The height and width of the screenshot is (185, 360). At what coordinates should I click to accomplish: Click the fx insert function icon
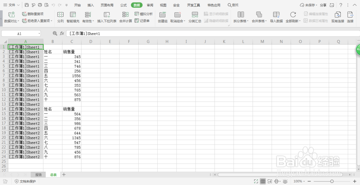tap(62, 34)
